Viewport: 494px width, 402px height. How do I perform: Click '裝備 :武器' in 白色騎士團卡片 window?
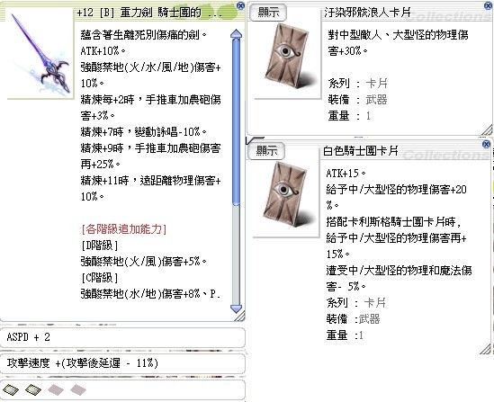click(x=353, y=319)
